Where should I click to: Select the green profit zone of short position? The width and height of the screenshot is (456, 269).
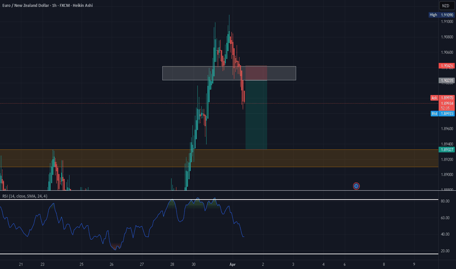point(256,115)
